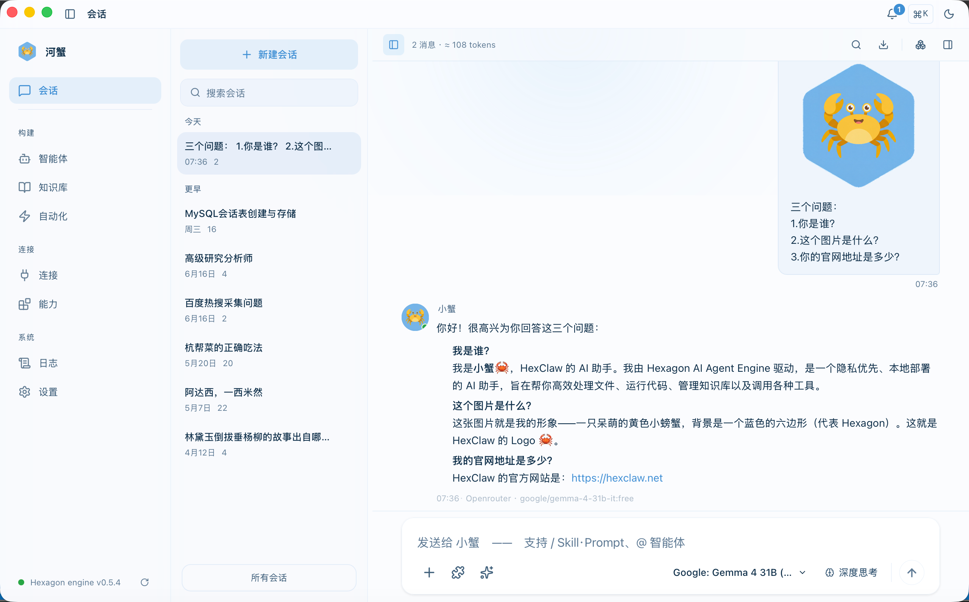Open the 百度热搜采集问题 conversation
The image size is (969, 602).
coord(269,310)
